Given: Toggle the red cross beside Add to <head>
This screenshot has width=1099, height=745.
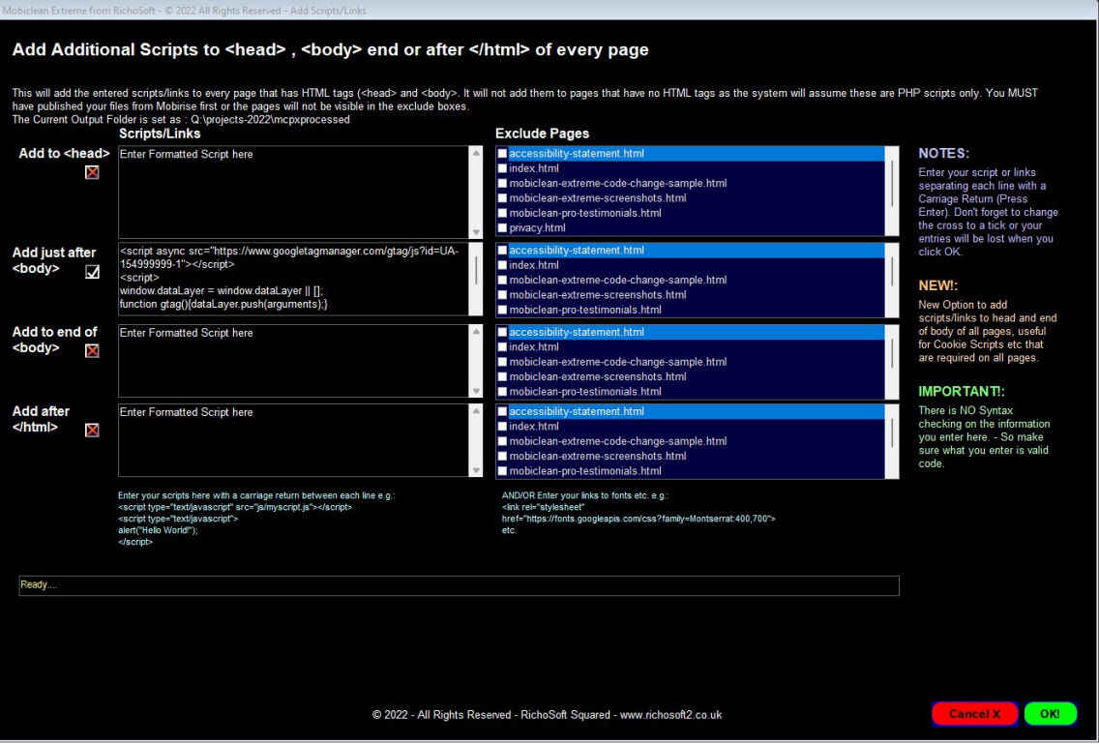Looking at the screenshot, I should [x=92, y=172].
